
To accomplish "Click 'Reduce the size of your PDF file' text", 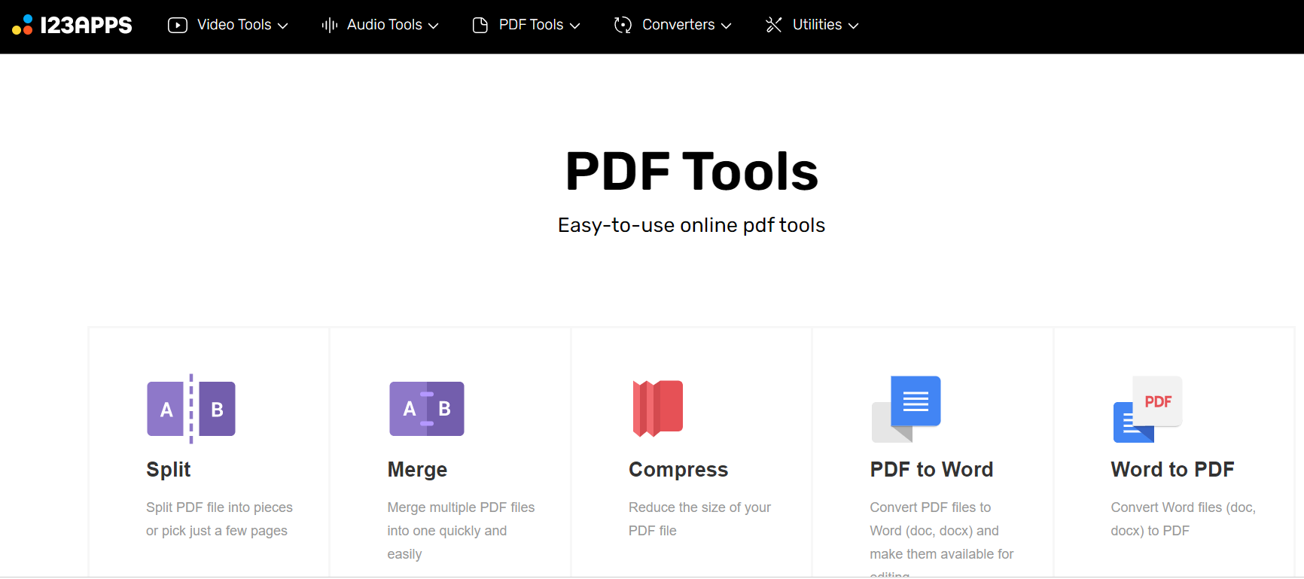I will click(700, 519).
